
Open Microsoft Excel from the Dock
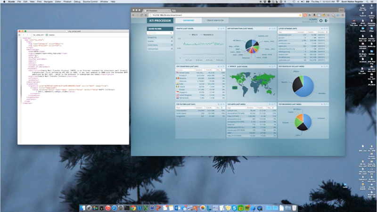146,208
